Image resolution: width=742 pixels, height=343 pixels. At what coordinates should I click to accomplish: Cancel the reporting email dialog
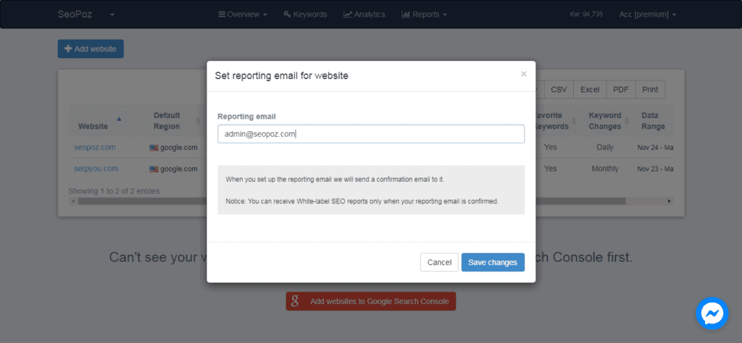pos(439,262)
